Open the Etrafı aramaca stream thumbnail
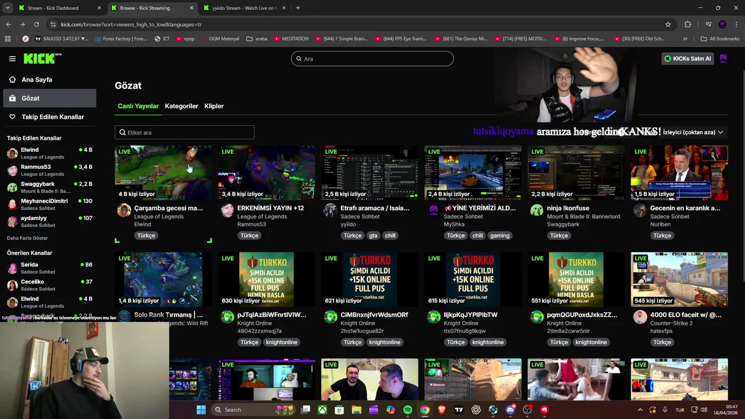745x419 pixels. click(x=370, y=173)
